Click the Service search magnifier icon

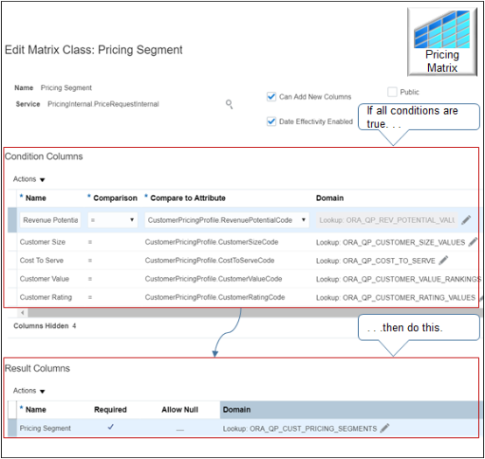coord(229,104)
